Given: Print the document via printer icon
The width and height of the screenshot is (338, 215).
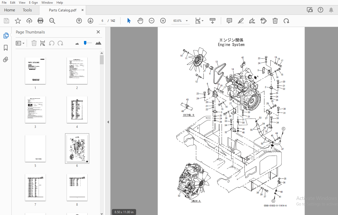Looking at the screenshot, I should tap(40, 21).
